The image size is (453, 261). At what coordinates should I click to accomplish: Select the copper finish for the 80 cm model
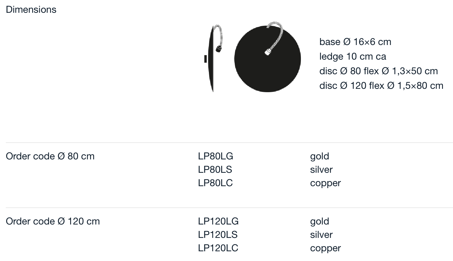(x=325, y=183)
